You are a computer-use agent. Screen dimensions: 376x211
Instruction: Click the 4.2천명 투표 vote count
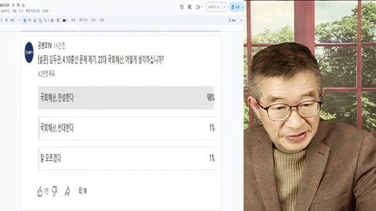pyautogui.click(x=46, y=74)
